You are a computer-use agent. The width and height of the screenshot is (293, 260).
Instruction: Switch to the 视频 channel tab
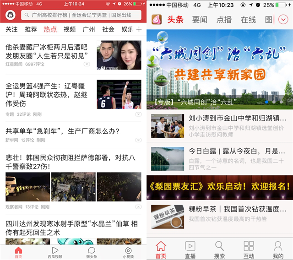[70, 29]
